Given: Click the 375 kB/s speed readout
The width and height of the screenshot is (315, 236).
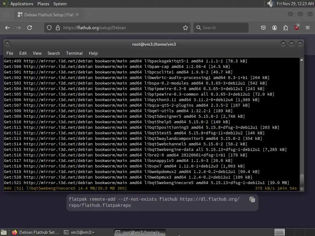Looking at the screenshot, I should [265, 188].
